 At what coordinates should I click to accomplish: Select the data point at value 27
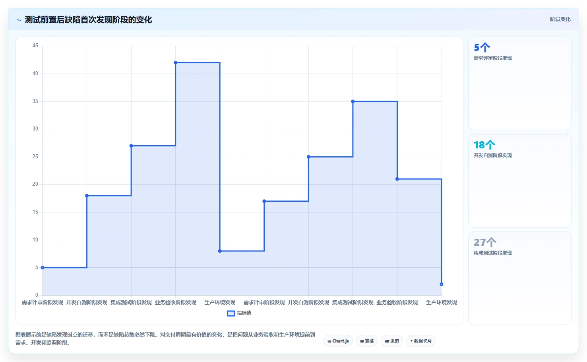pos(131,146)
